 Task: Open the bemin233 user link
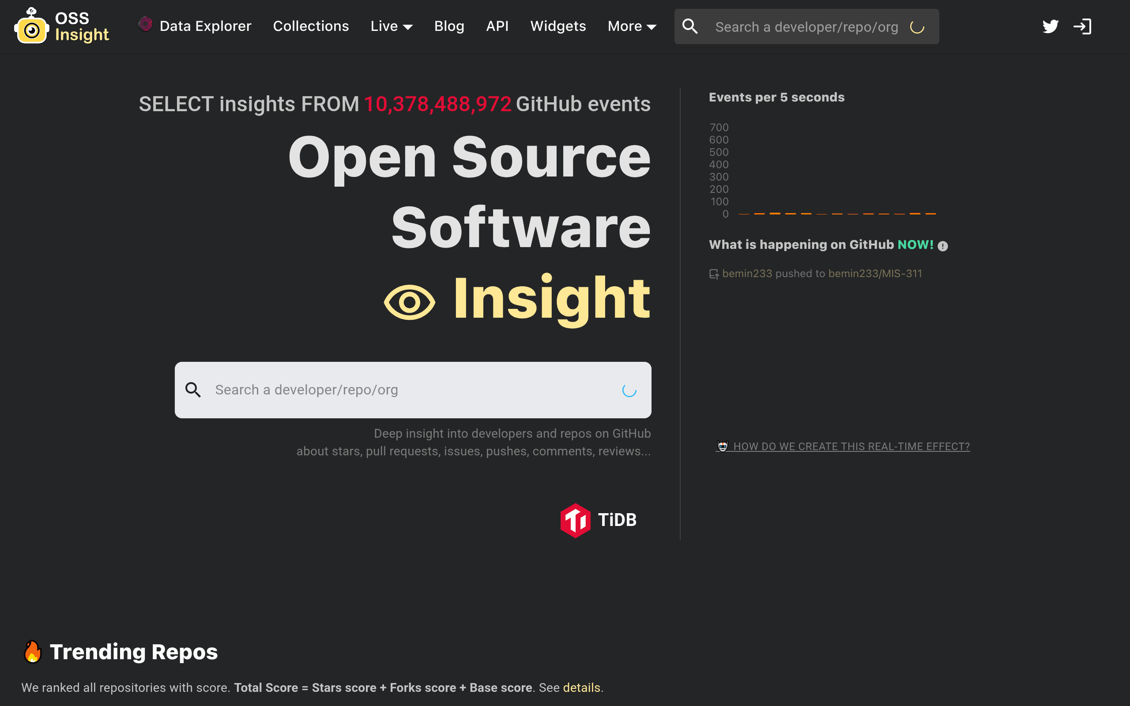click(747, 274)
